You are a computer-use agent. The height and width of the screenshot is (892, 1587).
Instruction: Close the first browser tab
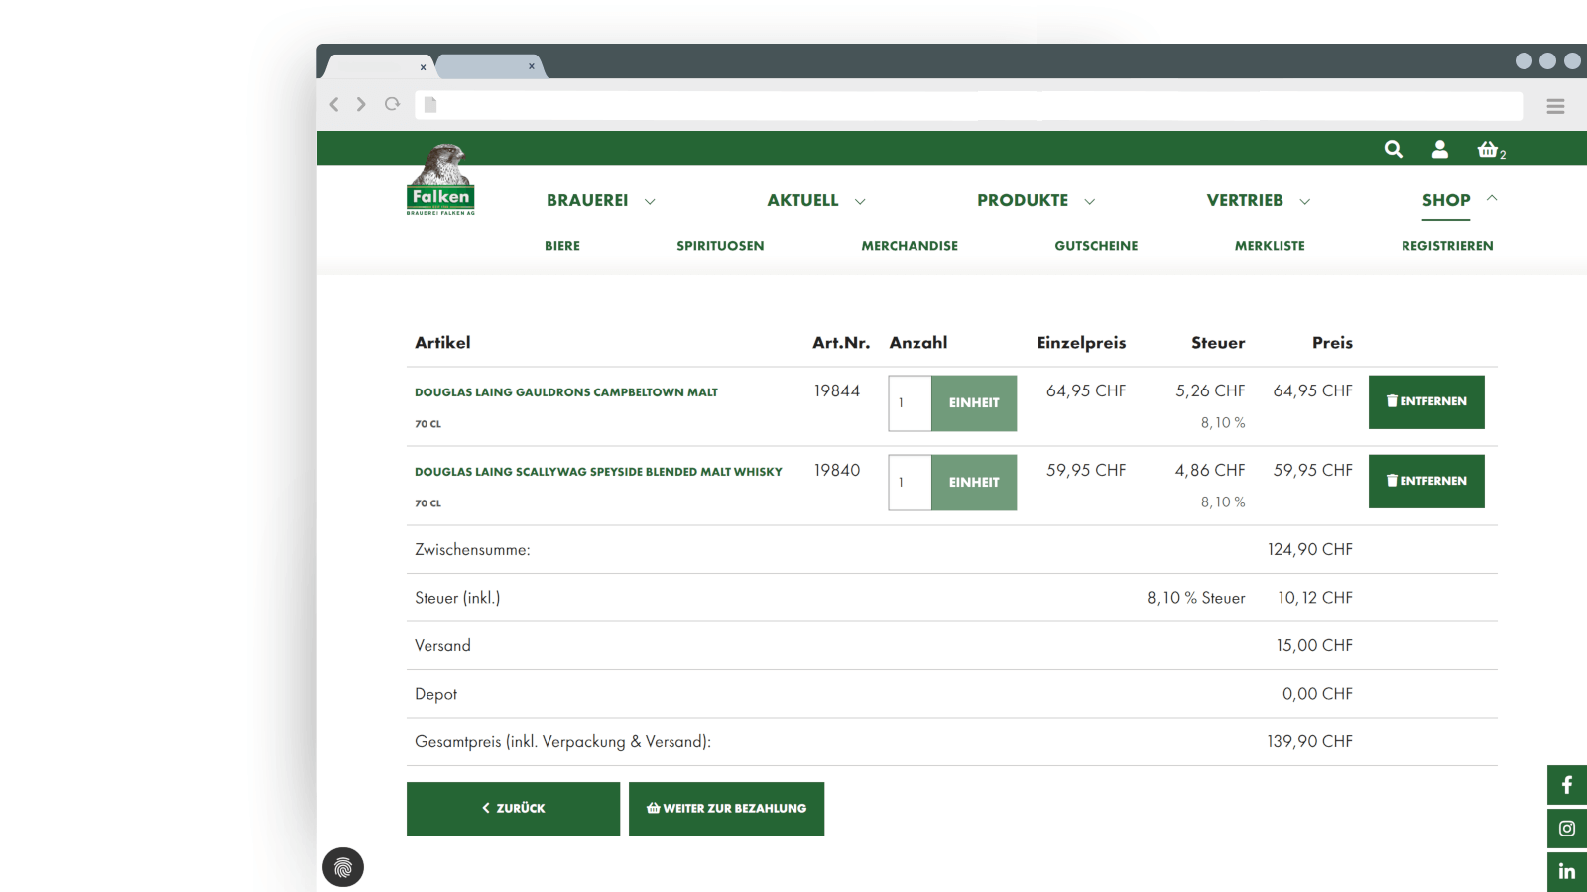(x=423, y=67)
